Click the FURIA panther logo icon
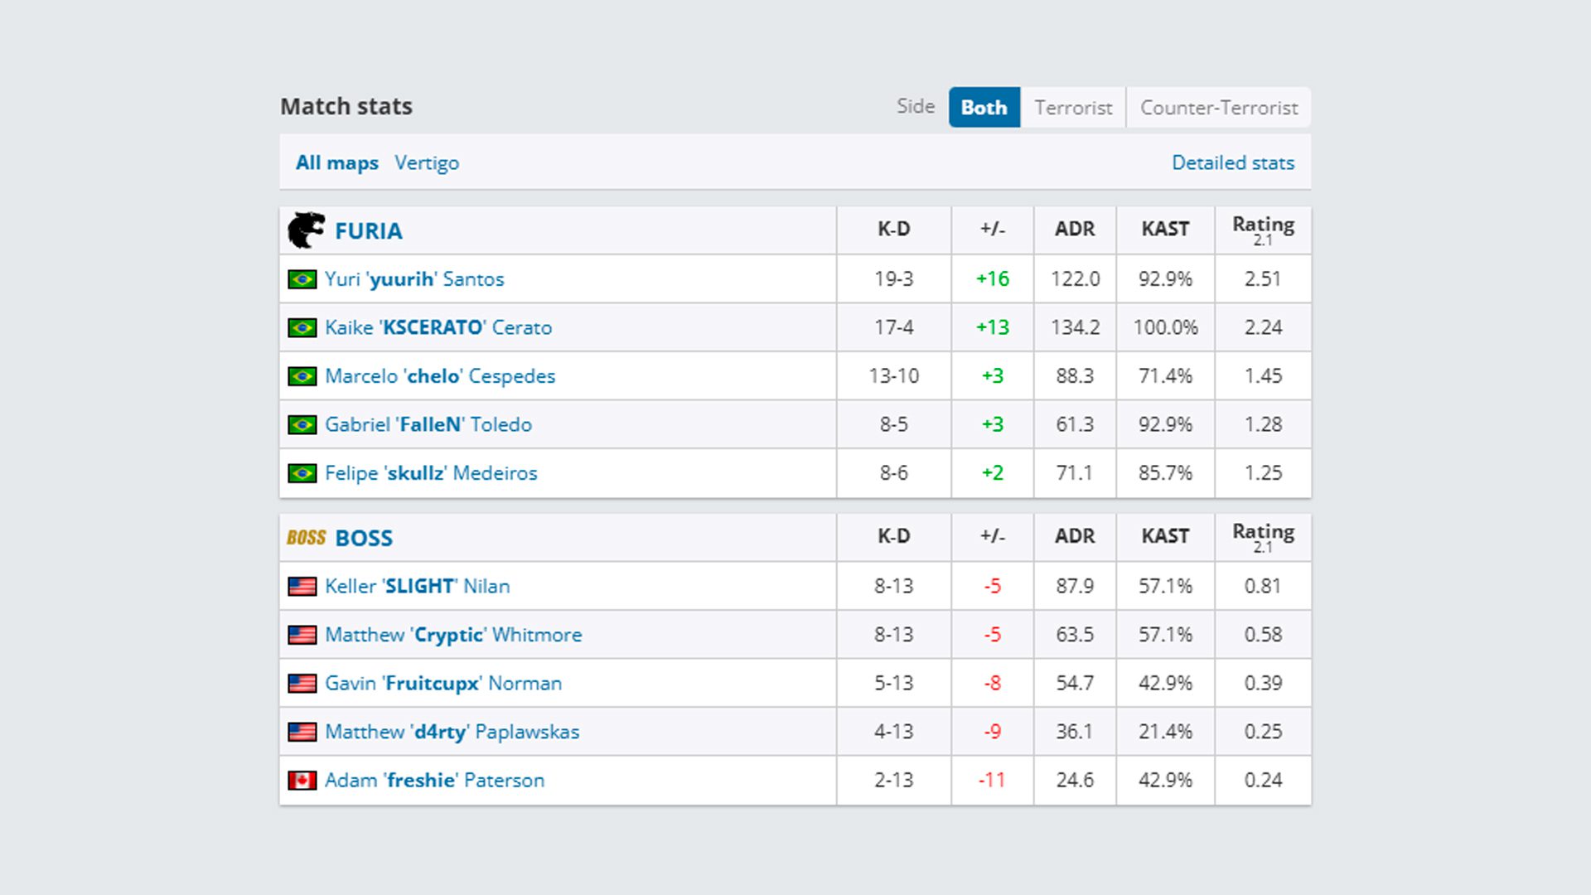Image resolution: width=1591 pixels, height=895 pixels. point(306,230)
